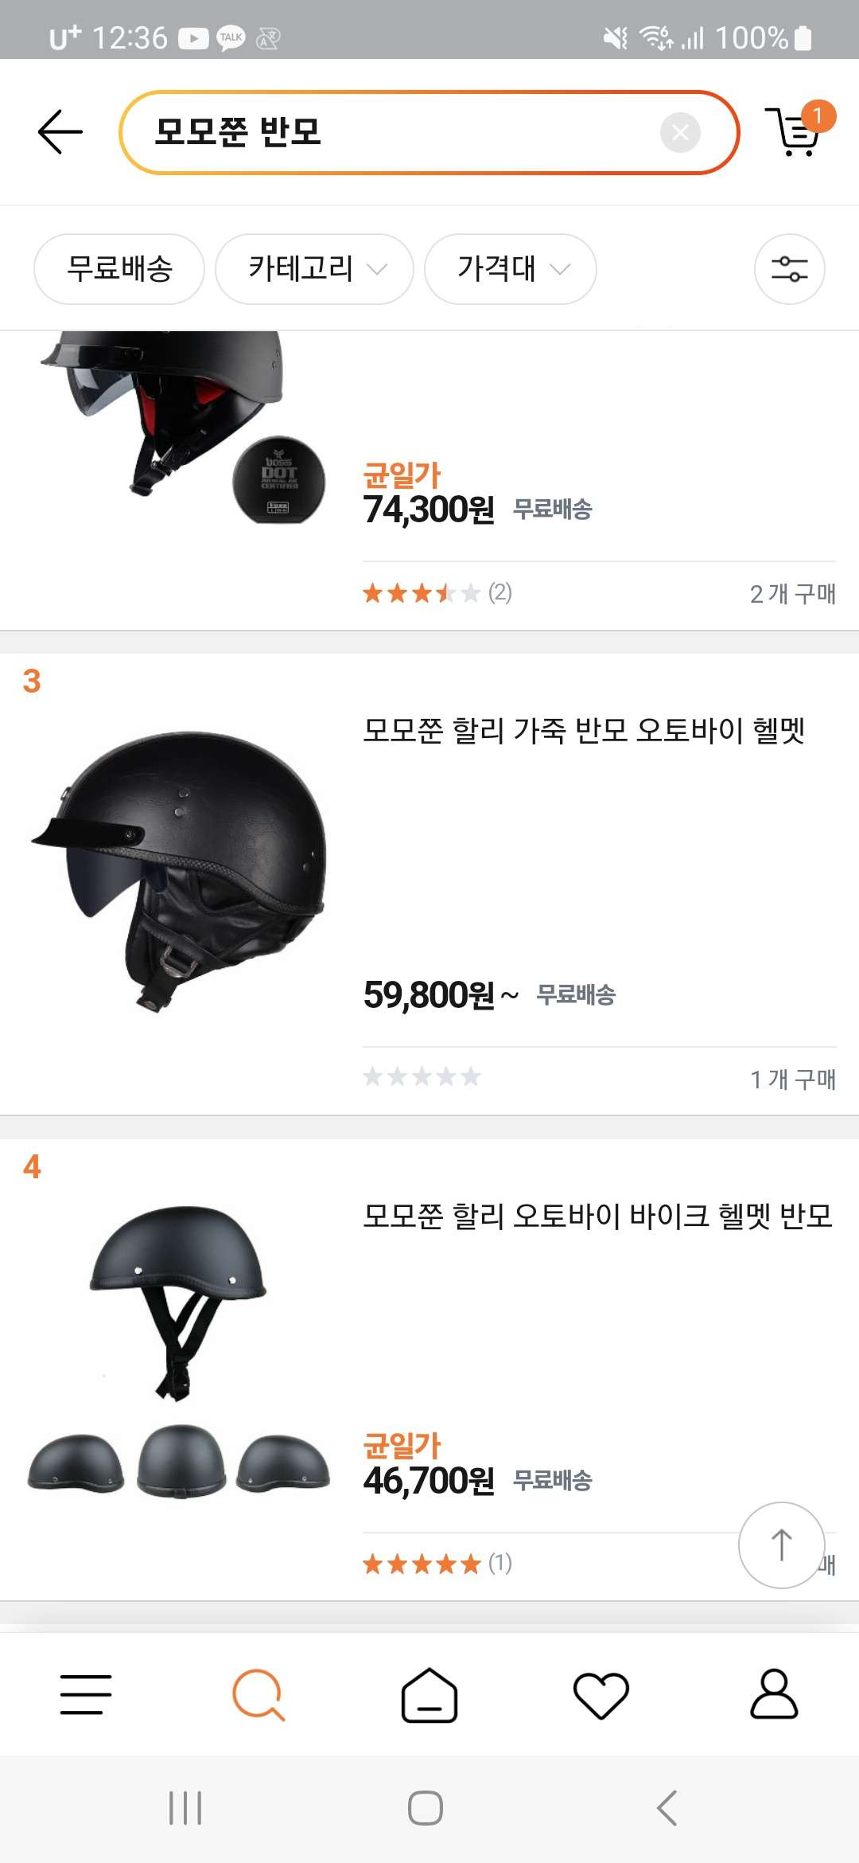Open the wishlist heart icon
This screenshot has height=1863, width=859.
pos(601,1694)
